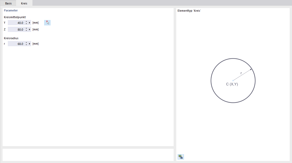Increase the Y value with up arrow
292x163 pixels.
coord(26,22)
